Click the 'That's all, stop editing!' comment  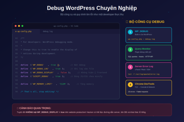pyautogui.click(x=40, y=91)
